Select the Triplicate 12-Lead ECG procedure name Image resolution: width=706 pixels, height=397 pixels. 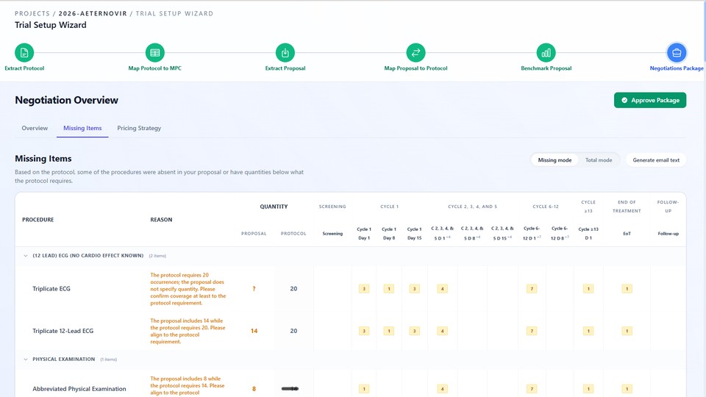click(63, 331)
